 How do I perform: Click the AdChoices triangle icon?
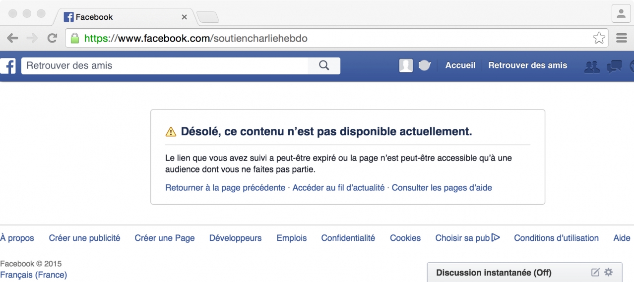(x=496, y=237)
